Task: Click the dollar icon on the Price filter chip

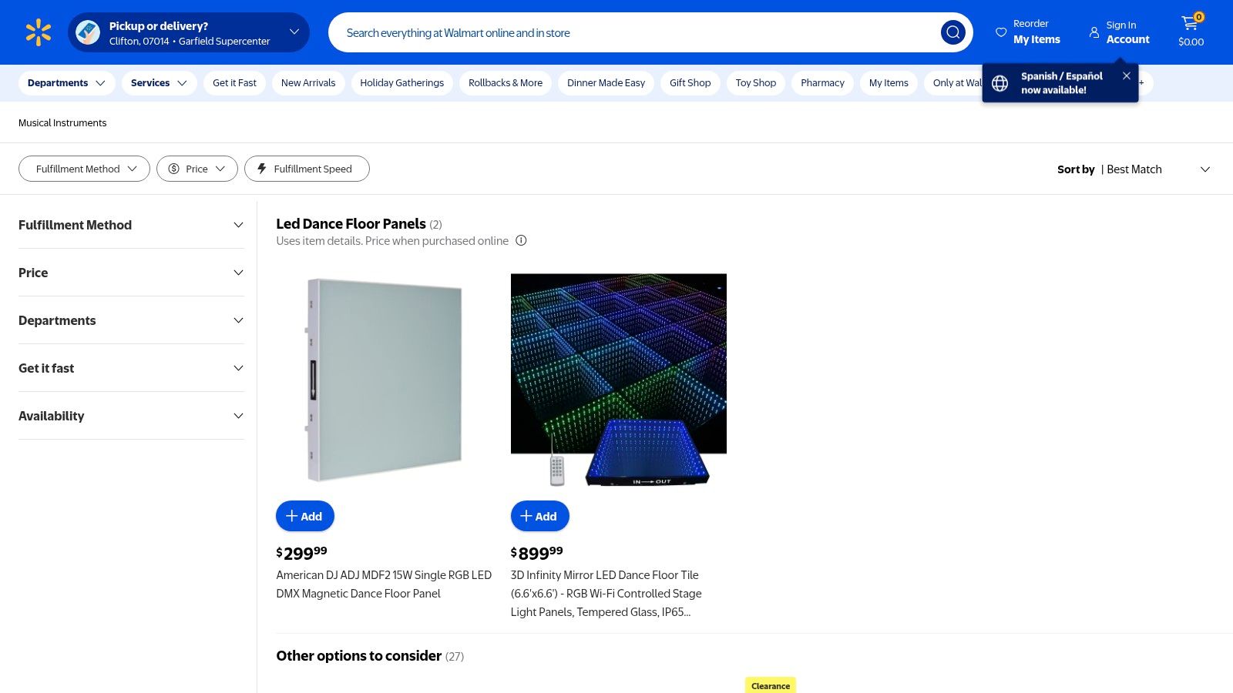Action: click(174, 169)
